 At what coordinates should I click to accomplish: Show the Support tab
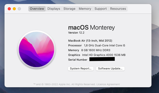[101, 9]
